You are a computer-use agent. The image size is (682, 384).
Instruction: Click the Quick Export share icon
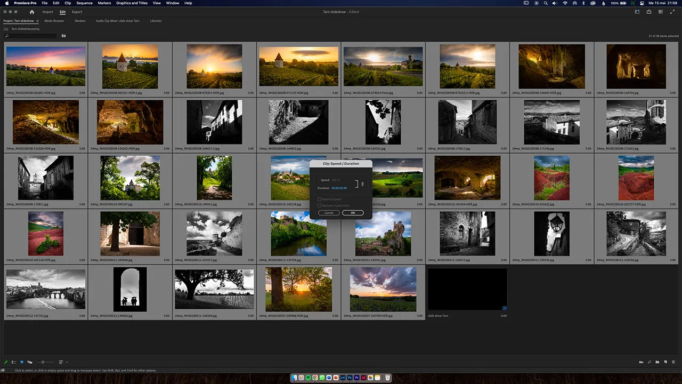coord(649,12)
